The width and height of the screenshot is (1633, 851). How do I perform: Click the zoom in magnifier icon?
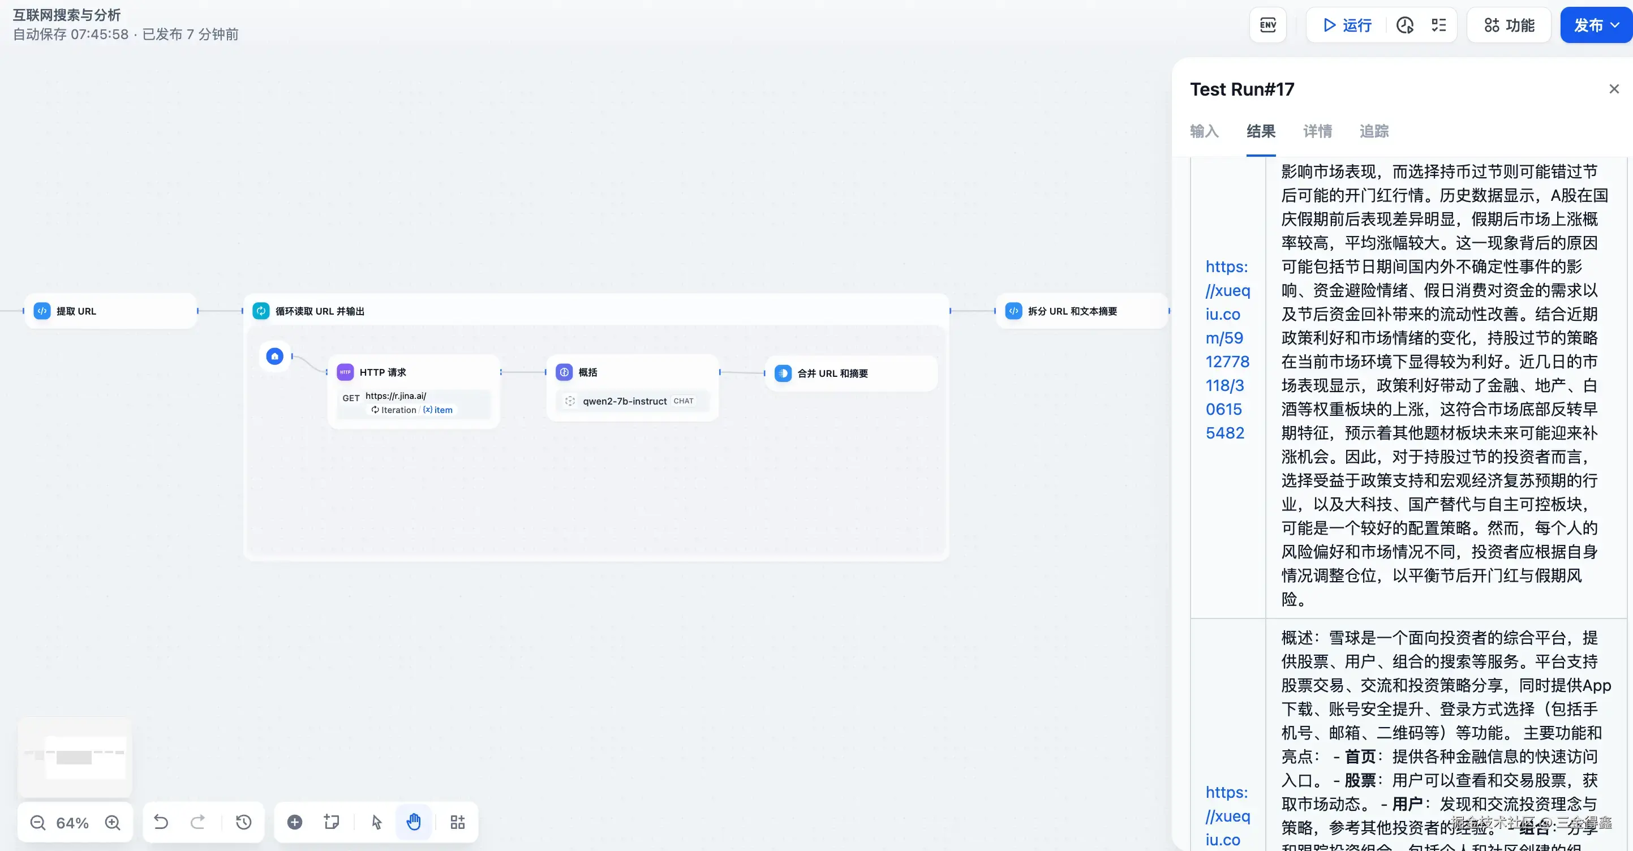(x=113, y=823)
